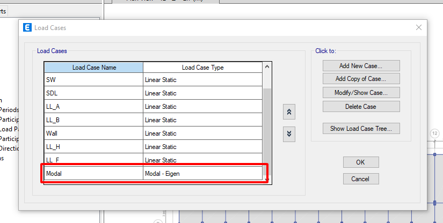
Task: Click the Load Case Type column header
Action: tap(203, 68)
